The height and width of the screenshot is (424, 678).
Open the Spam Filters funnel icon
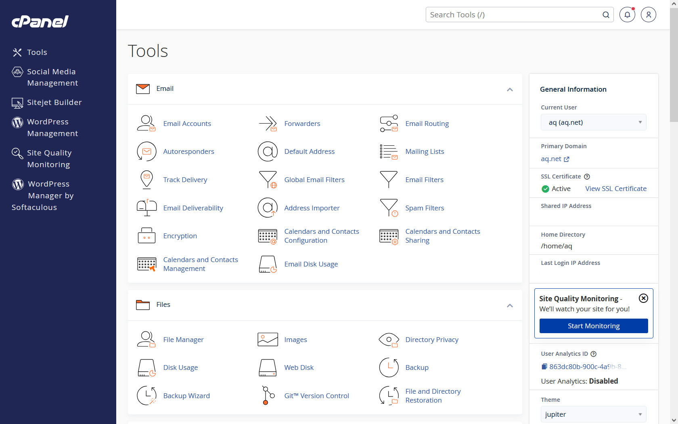coord(389,208)
